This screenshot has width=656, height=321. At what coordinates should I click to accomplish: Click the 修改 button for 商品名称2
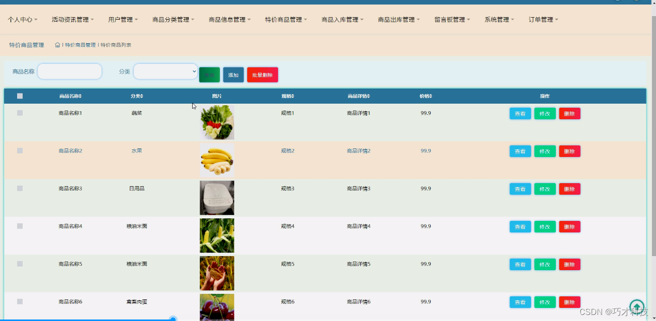(x=545, y=151)
